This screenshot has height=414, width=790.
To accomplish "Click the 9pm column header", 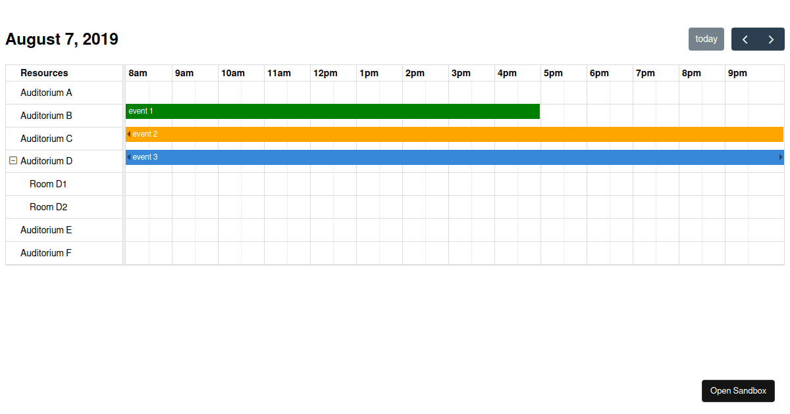I will tap(737, 73).
